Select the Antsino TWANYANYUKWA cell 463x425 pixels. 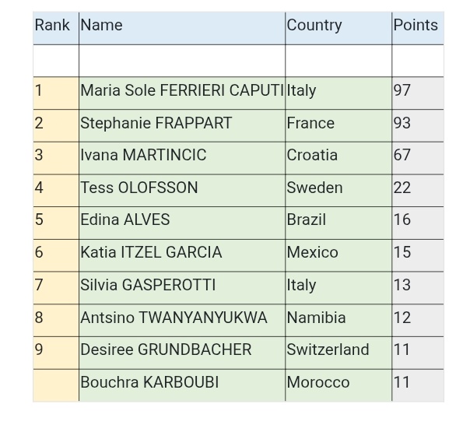[182, 321]
